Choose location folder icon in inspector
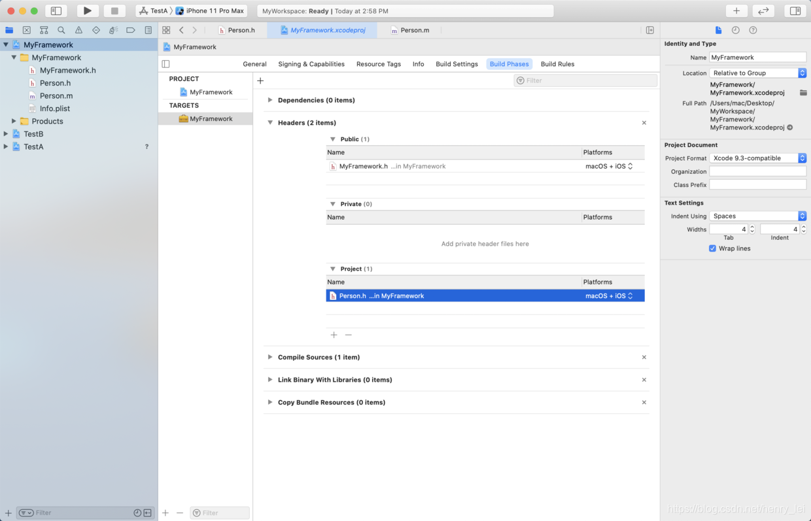The image size is (811, 521). pyautogui.click(x=803, y=93)
